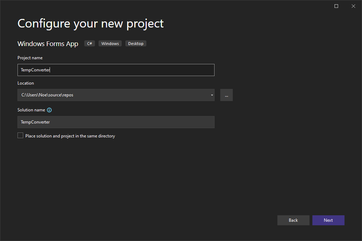This screenshot has width=362, height=241.
Task: Click the browse ellipsis button for Location
Action: [x=226, y=95]
